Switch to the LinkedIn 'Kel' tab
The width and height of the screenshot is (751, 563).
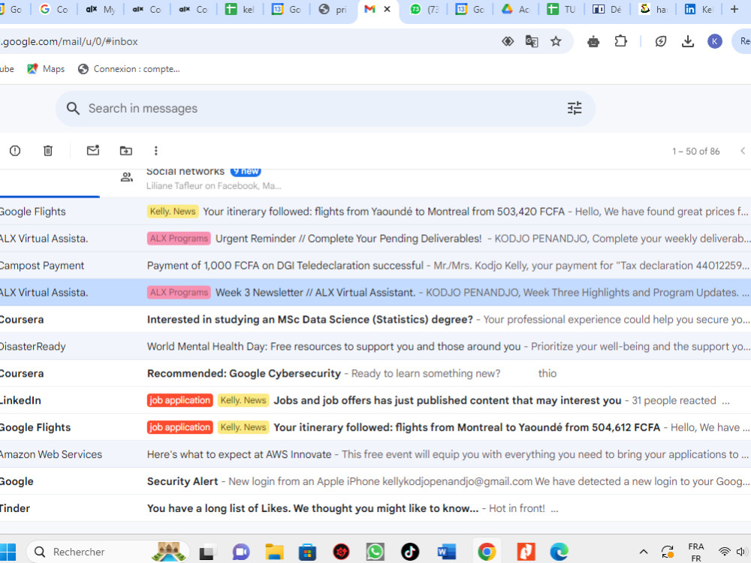698,9
